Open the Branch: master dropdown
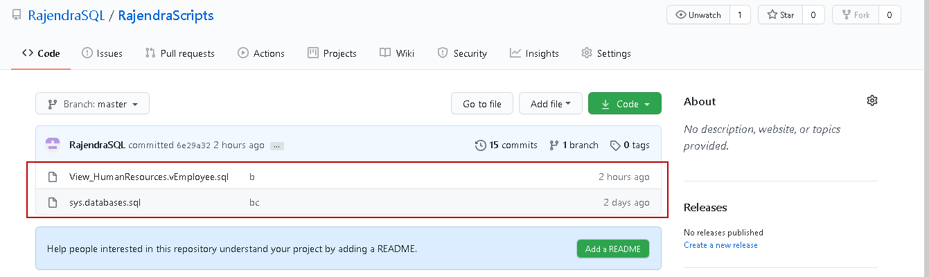The image size is (929, 277). [x=93, y=104]
